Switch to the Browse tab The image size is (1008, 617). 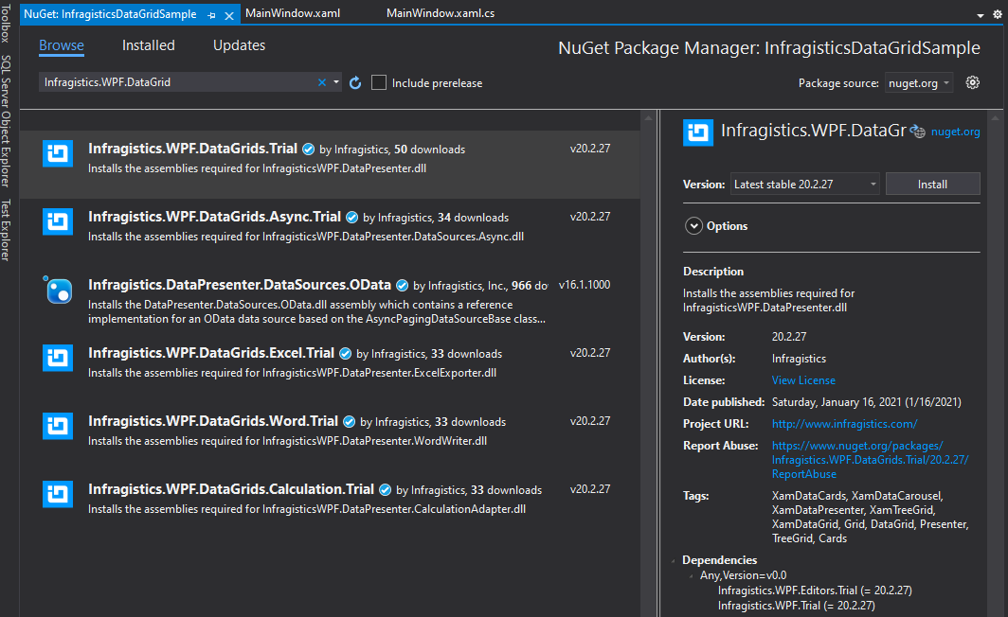pos(61,45)
